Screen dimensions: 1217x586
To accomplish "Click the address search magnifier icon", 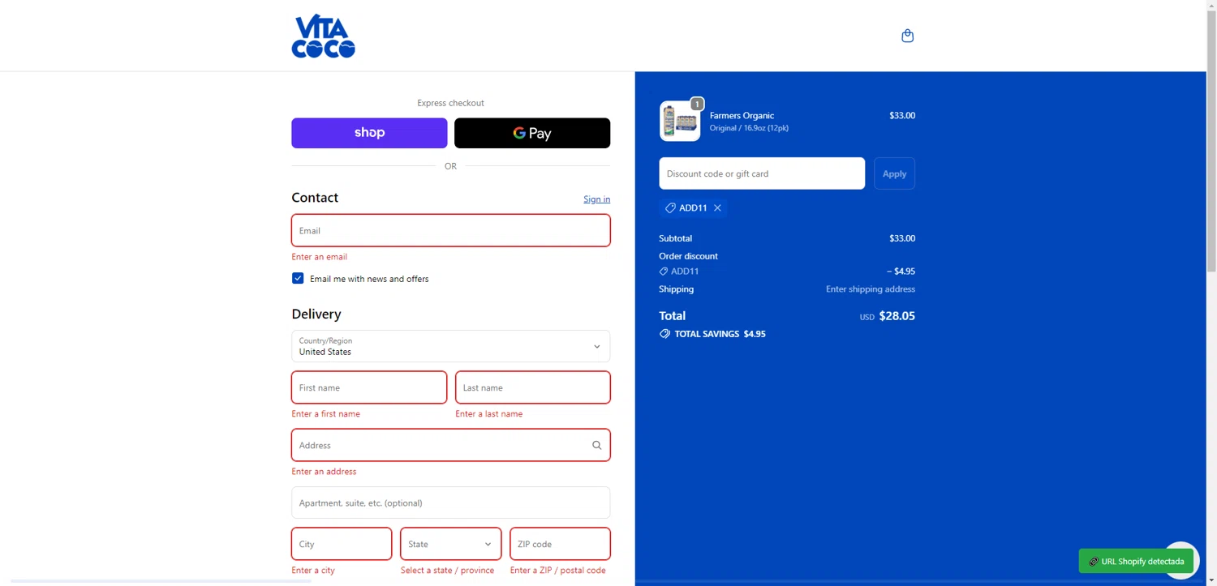I will pyautogui.click(x=596, y=445).
